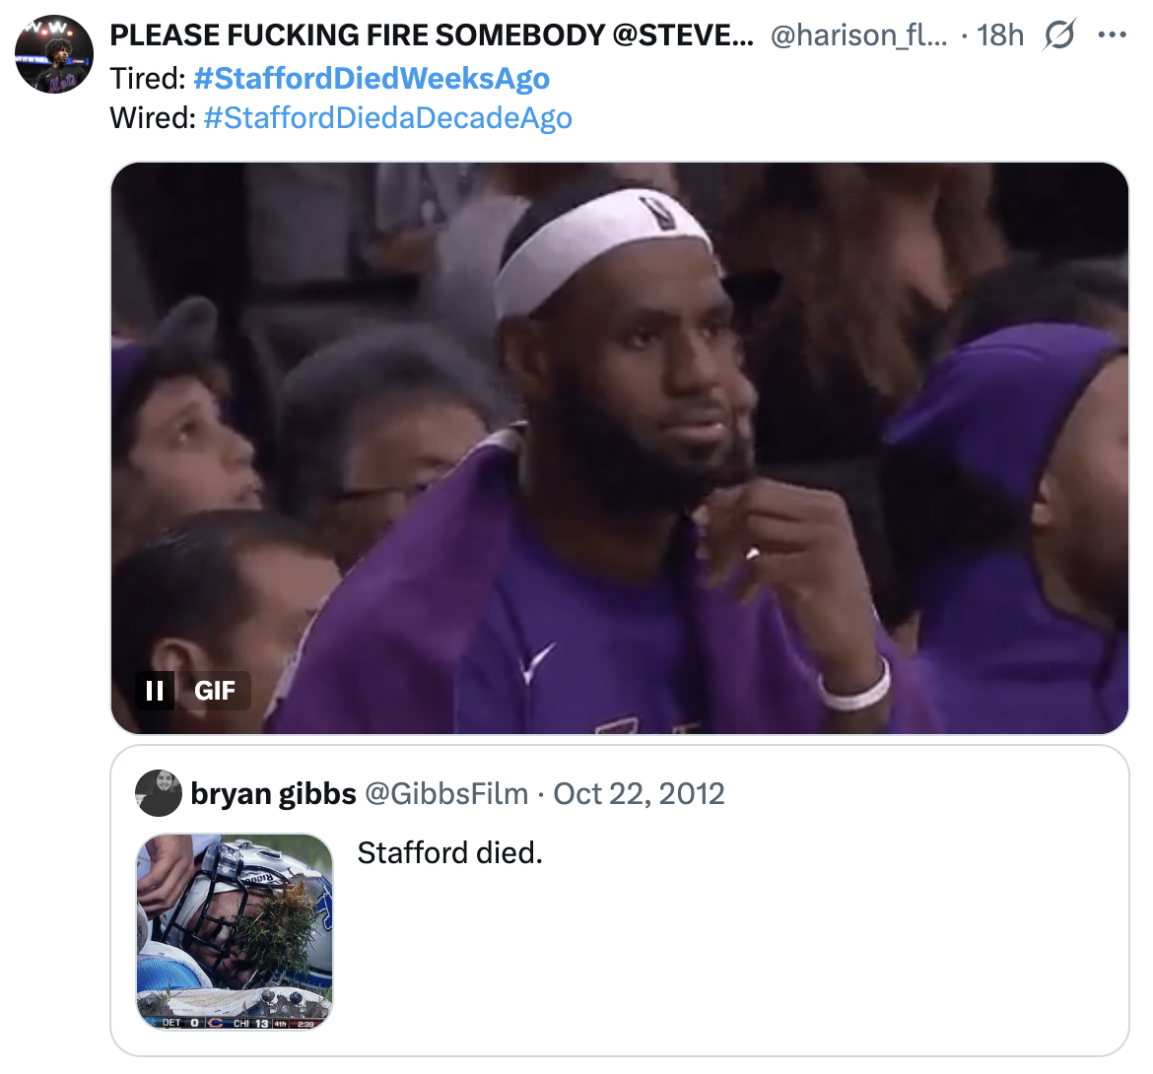Open the quoted football helmet thumbnail
This screenshot has height=1074, width=1153.
tap(235, 932)
